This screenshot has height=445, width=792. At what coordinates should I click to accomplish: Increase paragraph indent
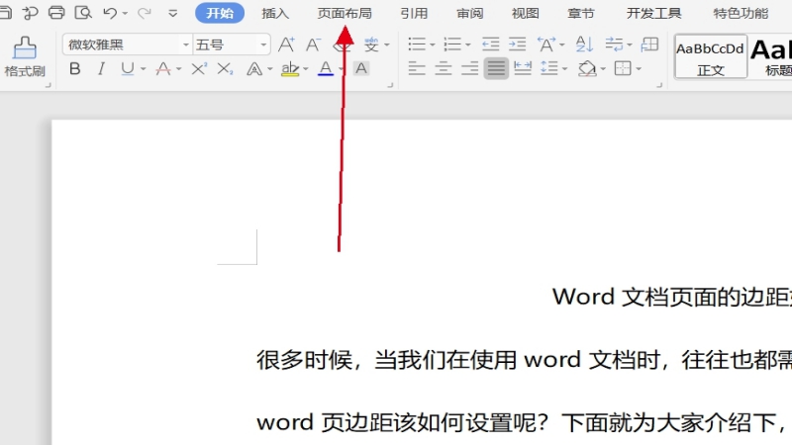pos(516,44)
